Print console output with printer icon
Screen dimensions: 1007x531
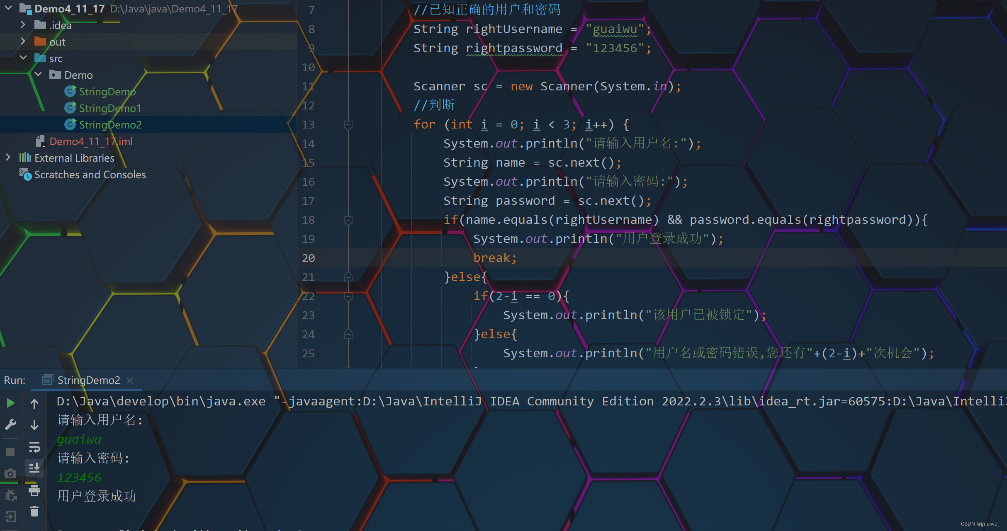tap(34, 490)
